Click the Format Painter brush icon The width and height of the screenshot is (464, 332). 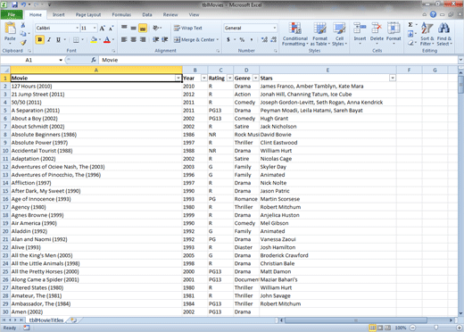[23, 43]
